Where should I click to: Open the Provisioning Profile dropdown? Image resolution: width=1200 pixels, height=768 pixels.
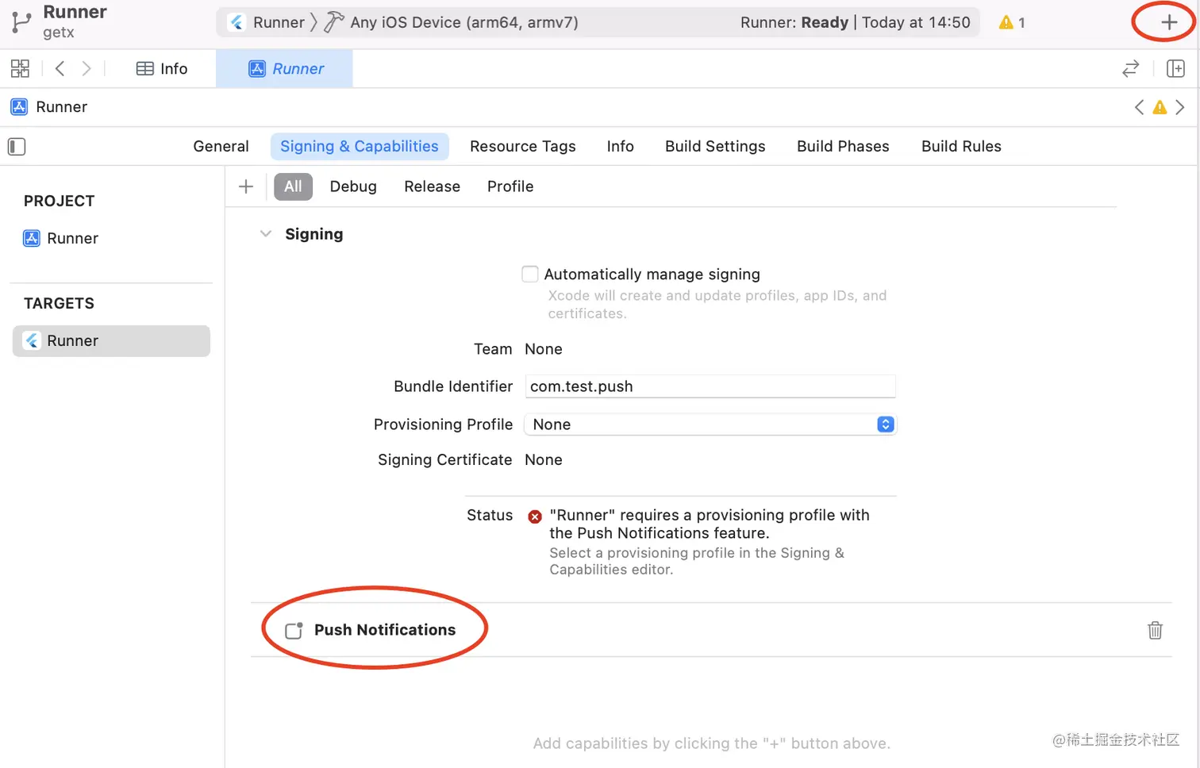click(884, 424)
